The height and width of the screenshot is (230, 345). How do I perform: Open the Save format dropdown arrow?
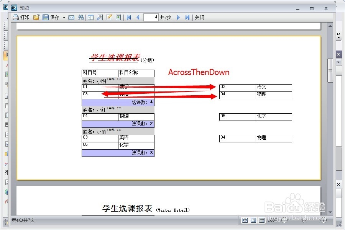coord(63,17)
